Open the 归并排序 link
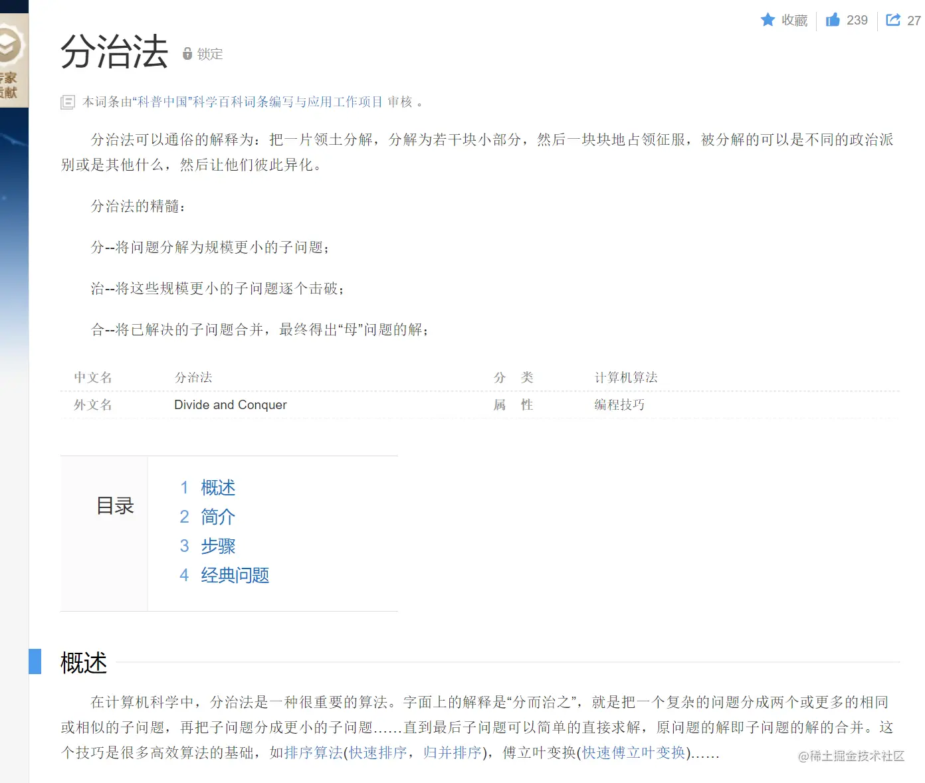The width and height of the screenshot is (925, 783). tap(452, 752)
